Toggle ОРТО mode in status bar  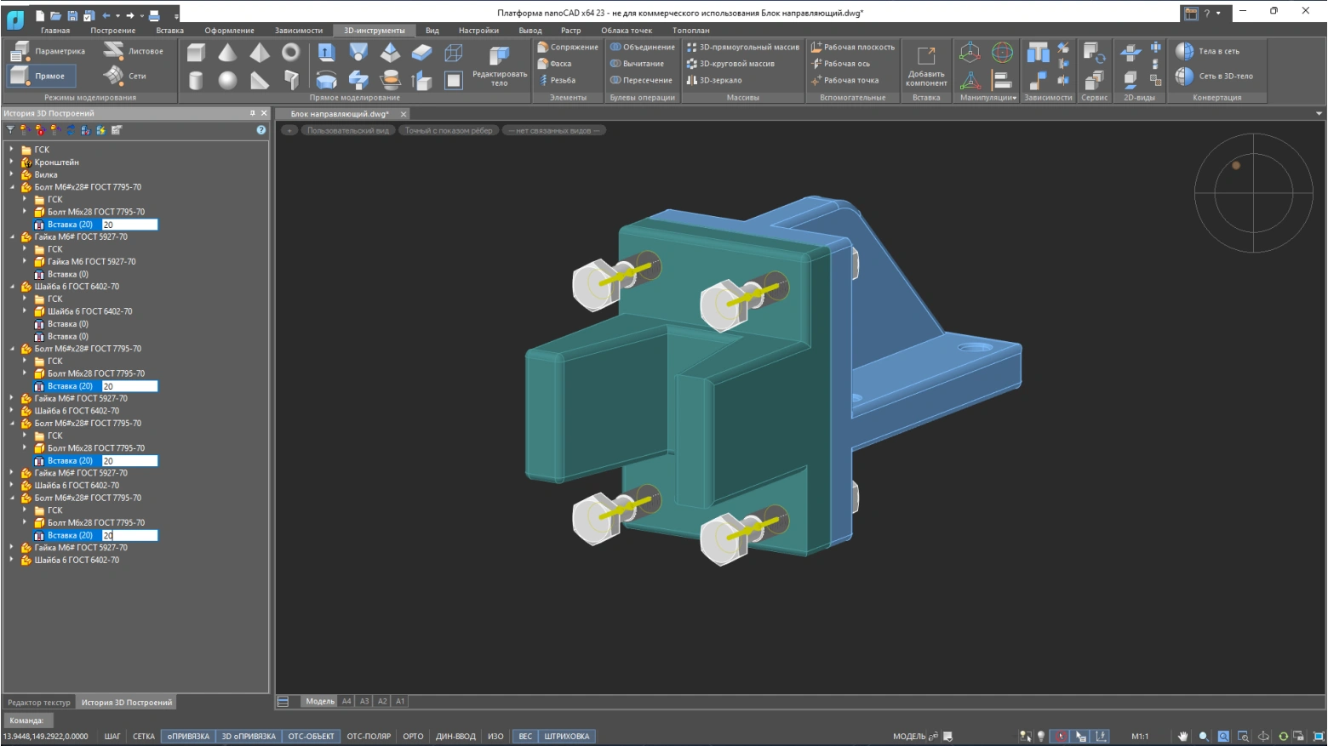413,737
